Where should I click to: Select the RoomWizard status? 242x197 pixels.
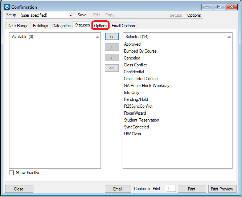pyautogui.click(x=135, y=113)
